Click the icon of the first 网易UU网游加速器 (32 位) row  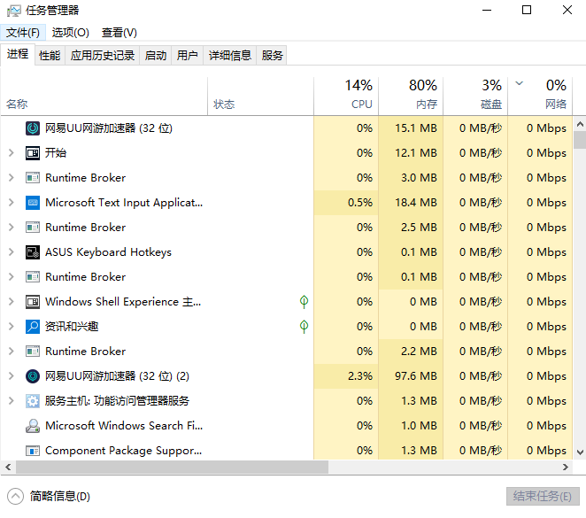[33, 128]
